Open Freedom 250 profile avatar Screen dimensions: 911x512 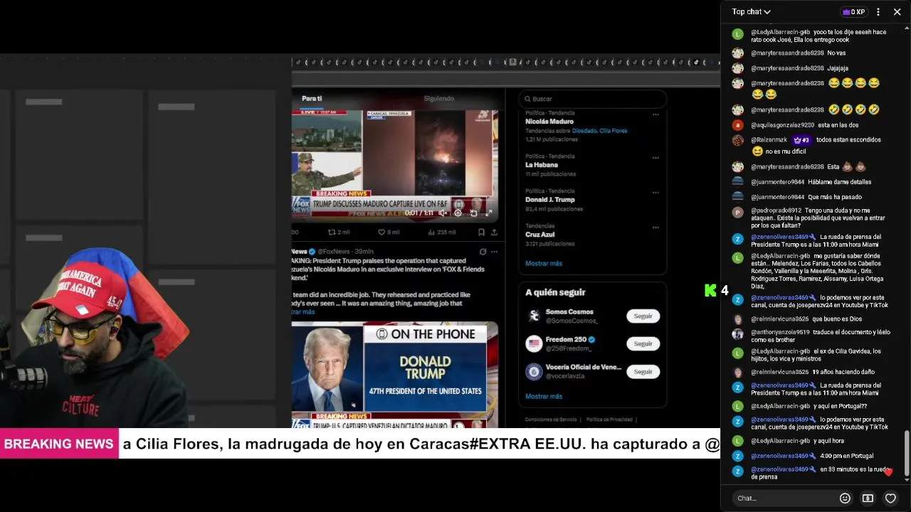click(x=534, y=343)
